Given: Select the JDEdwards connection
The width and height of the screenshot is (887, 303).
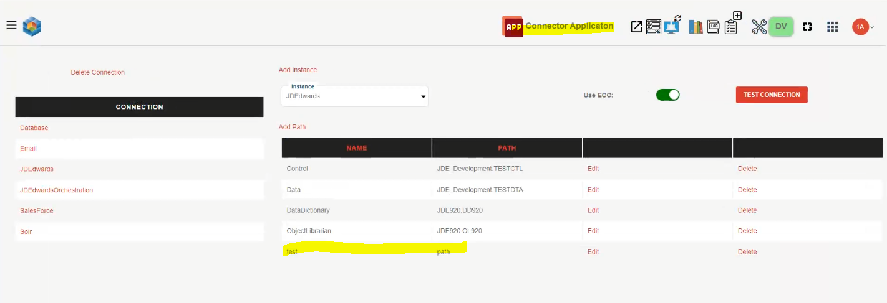Looking at the screenshot, I should tap(36, 169).
